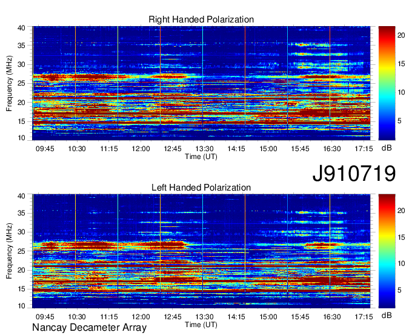The width and height of the screenshot is (412, 335).
Task: Click the 14:15 tick on Right Handed plot
Action: pos(236,149)
